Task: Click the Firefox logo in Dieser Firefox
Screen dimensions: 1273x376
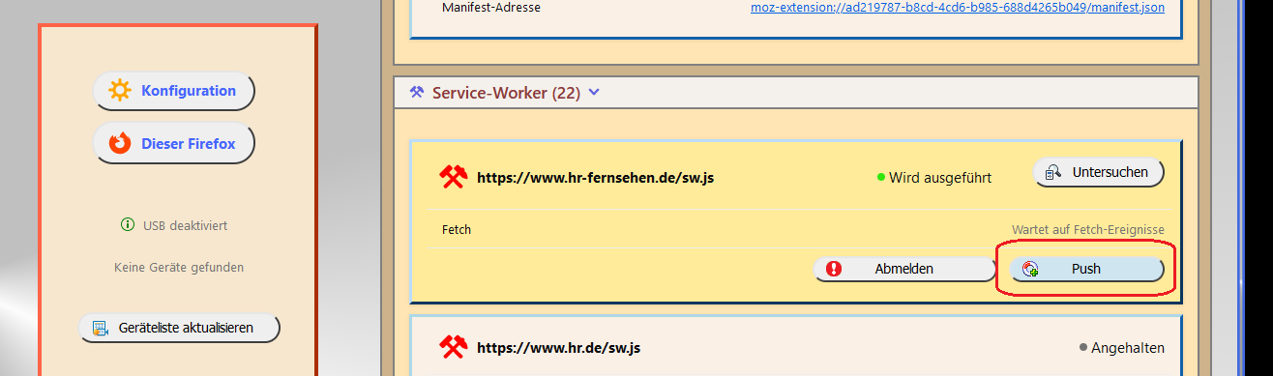Action: [x=120, y=144]
